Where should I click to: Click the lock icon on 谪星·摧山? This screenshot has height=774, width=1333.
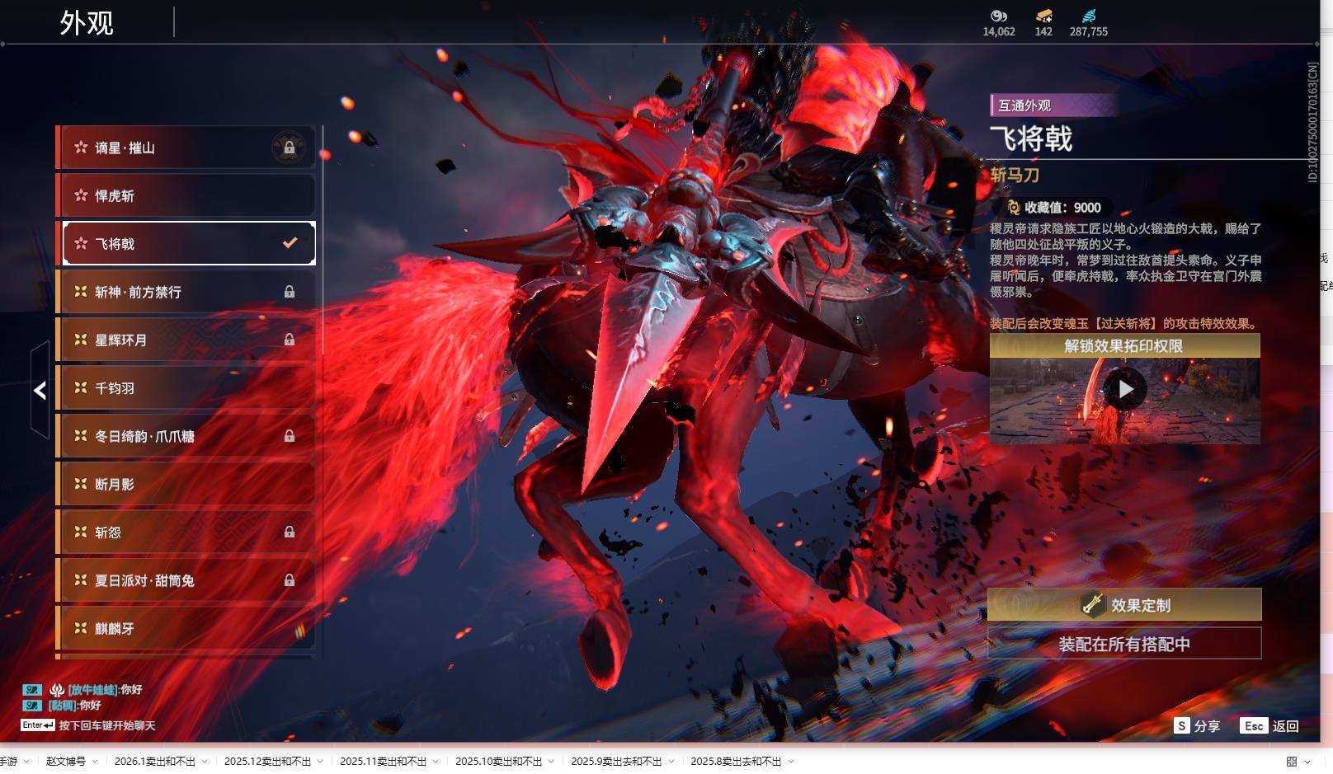click(x=290, y=148)
